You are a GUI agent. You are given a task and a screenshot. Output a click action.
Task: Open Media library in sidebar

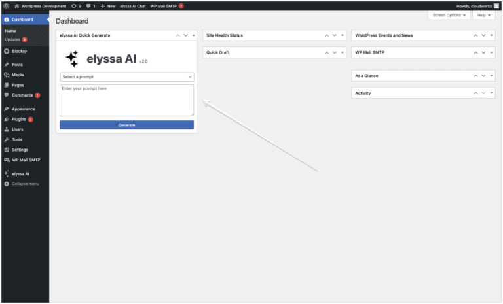(x=26, y=75)
